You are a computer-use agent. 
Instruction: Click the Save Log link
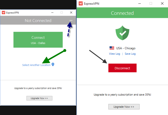pyautogui.click(x=130, y=54)
